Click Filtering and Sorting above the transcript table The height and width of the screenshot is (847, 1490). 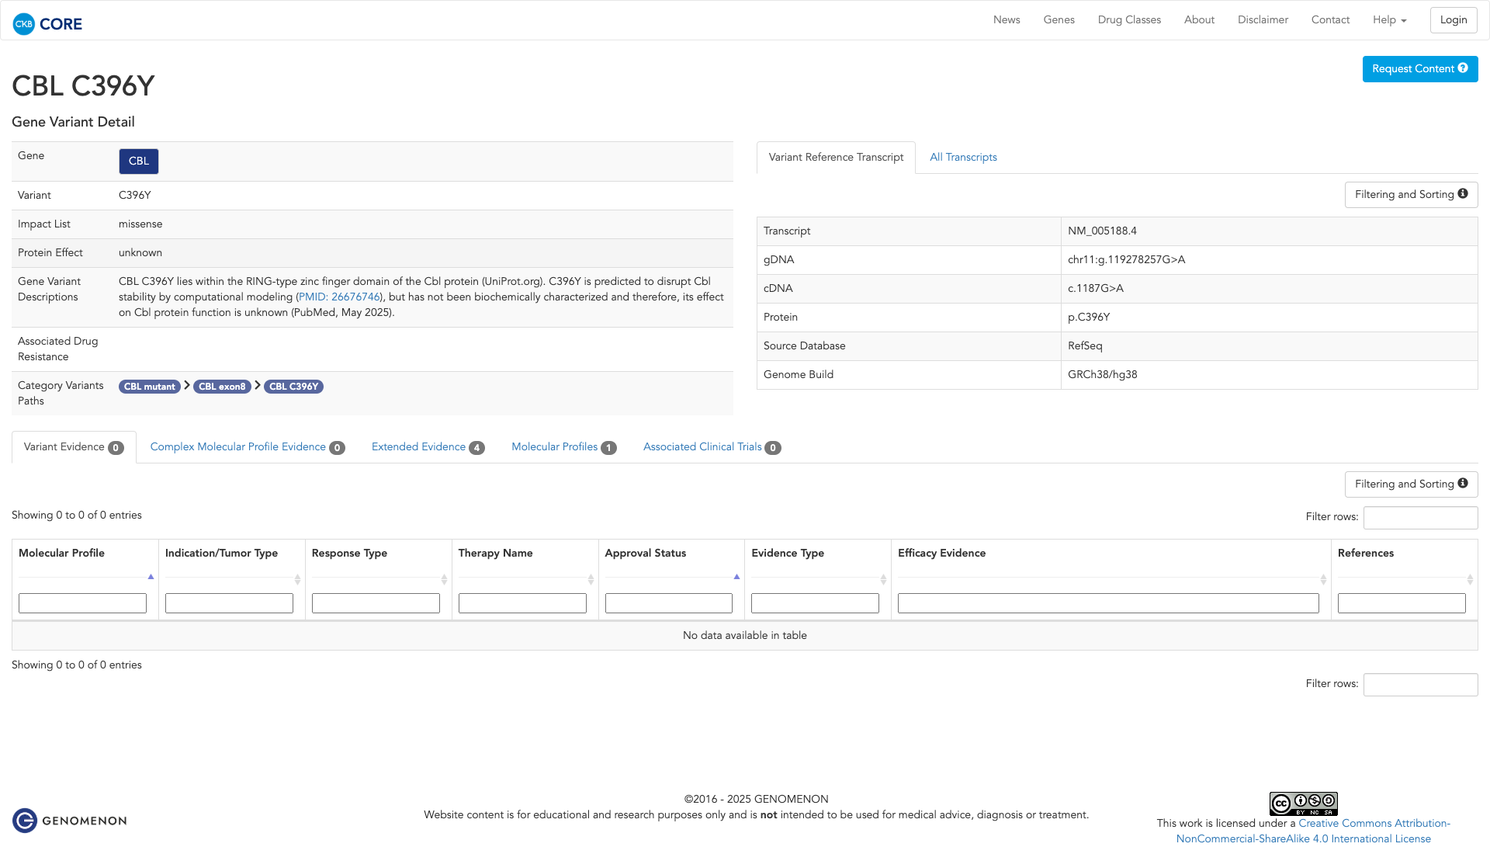[1411, 195]
